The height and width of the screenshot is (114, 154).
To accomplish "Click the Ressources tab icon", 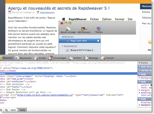I will pyautogui.click(x=17, y=58).
